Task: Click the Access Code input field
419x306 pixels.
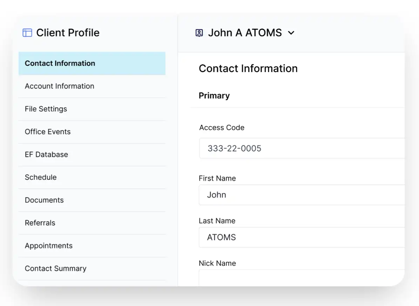Action: pos(302,148)
